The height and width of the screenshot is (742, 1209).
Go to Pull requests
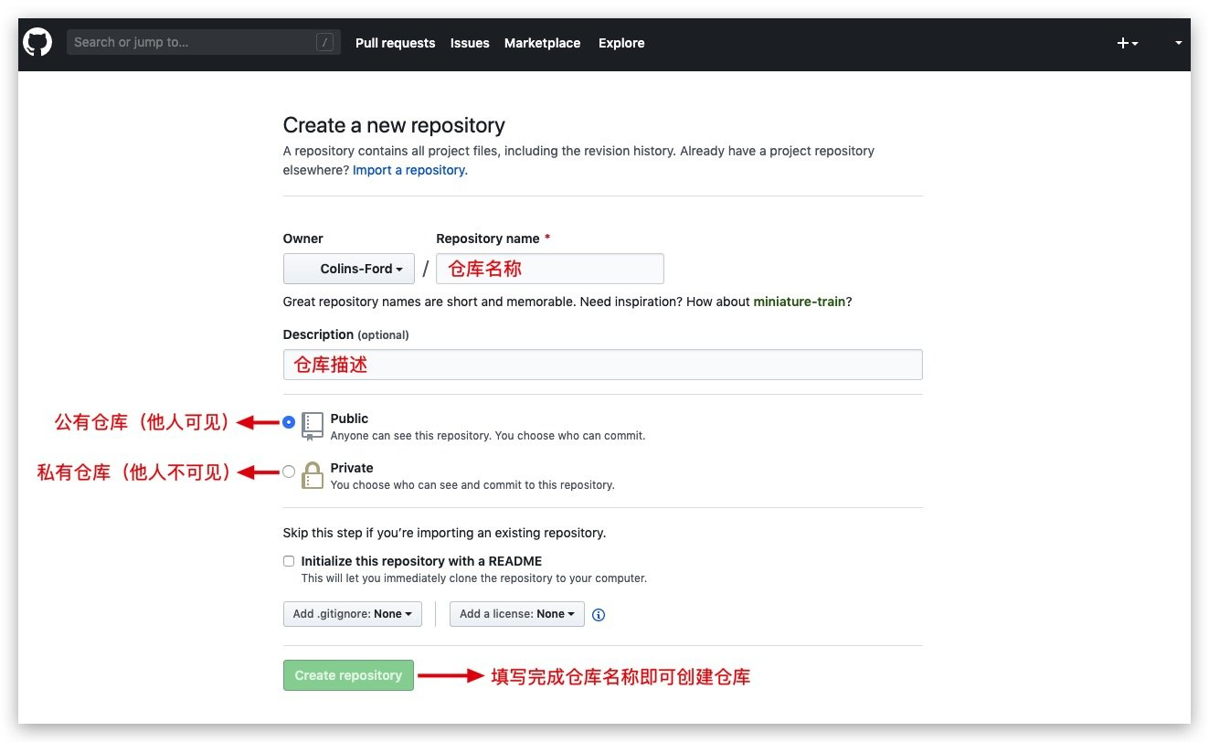[395, 43]
